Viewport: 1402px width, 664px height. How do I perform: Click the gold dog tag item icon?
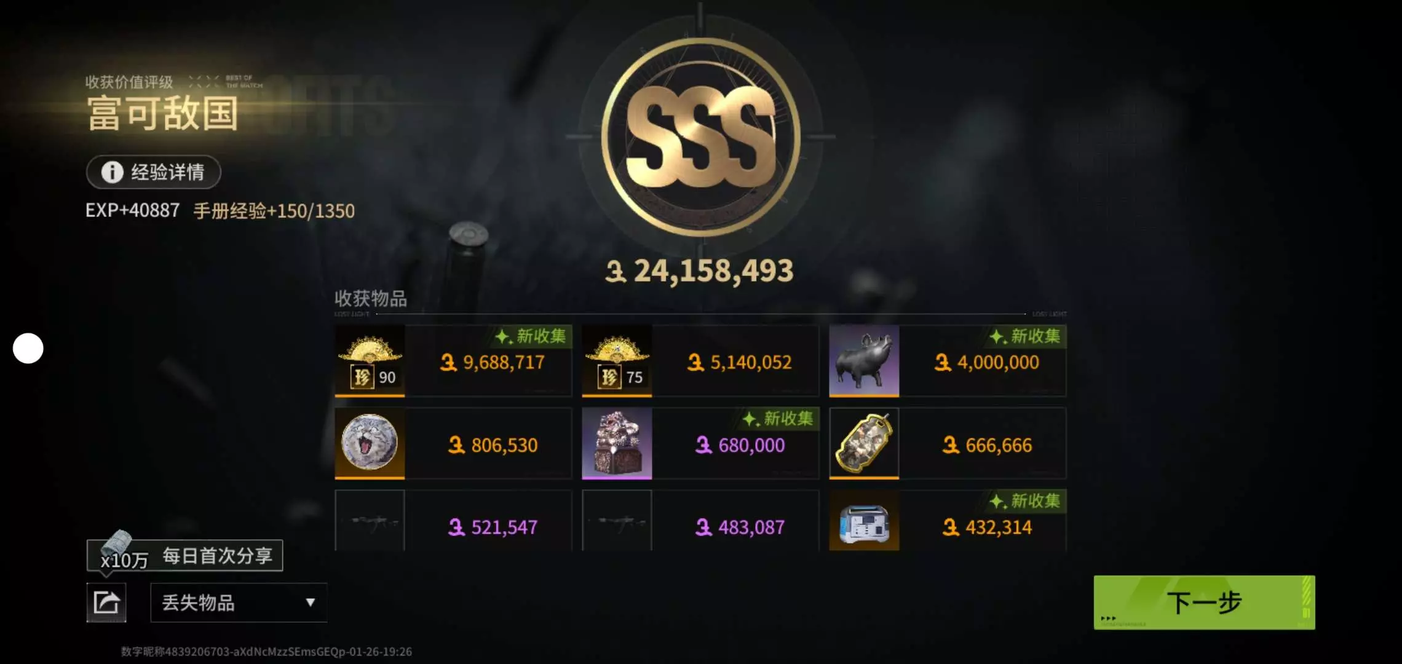[864, 443]
